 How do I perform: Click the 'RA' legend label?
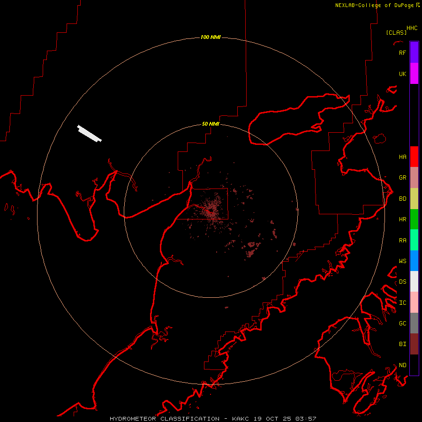pos(403,241)
